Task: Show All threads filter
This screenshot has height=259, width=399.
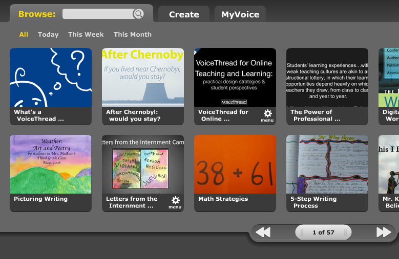Action: pyautogui.click(x=24, y=35)
